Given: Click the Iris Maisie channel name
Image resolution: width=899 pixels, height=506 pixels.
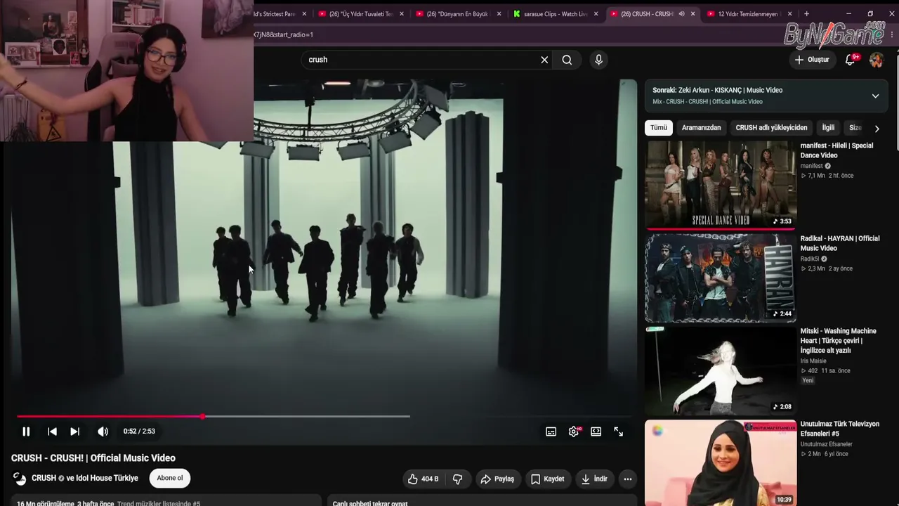Looking at the screenshot, I should point(813,361).
